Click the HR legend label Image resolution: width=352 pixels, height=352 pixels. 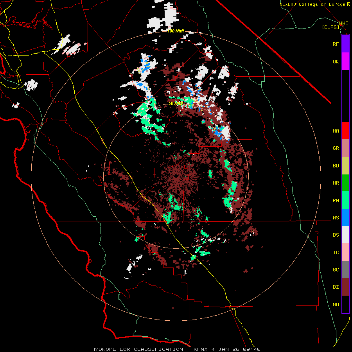click(336, 183)
